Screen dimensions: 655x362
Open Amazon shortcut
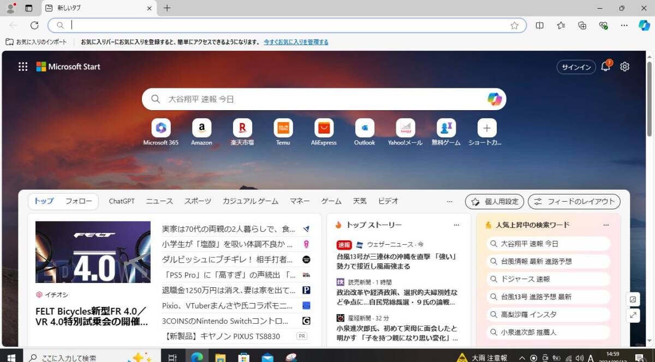(x=201, y=132)
